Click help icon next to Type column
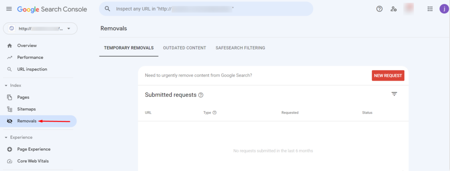Screen dimensions: 450x171 click(214, 113)
